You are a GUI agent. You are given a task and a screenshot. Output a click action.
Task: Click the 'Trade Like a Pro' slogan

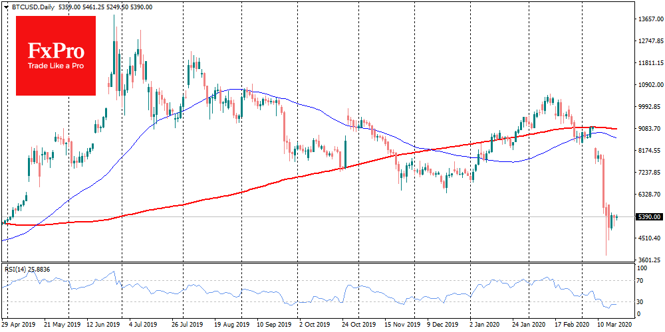point(55,66)
